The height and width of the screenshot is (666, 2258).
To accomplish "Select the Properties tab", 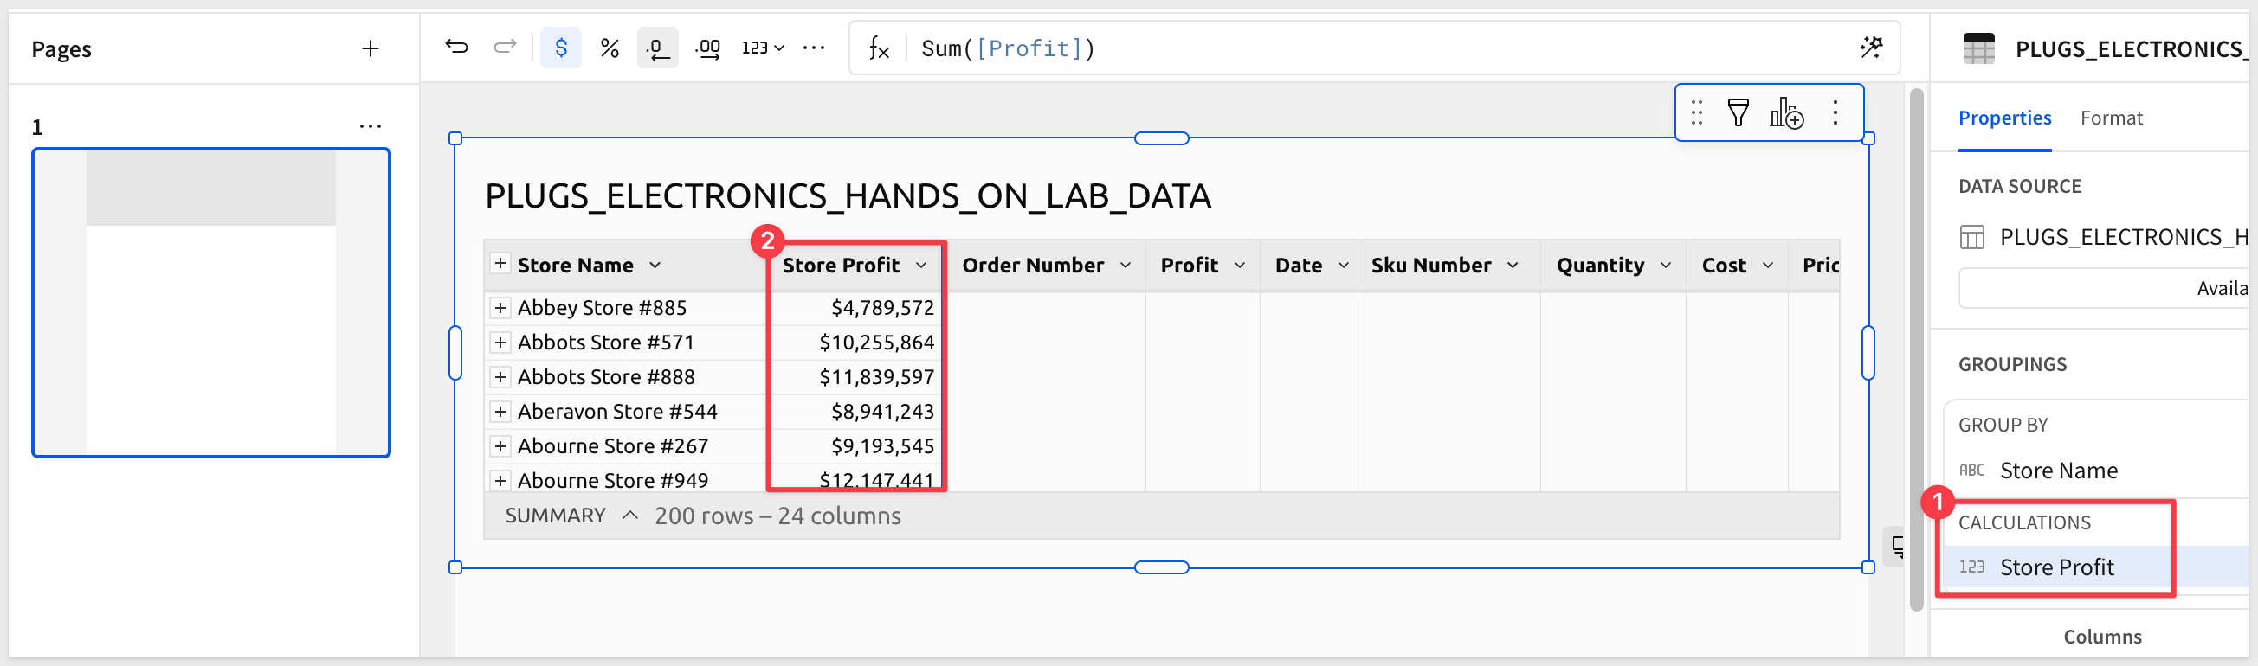I will [x=2003, y=118].
